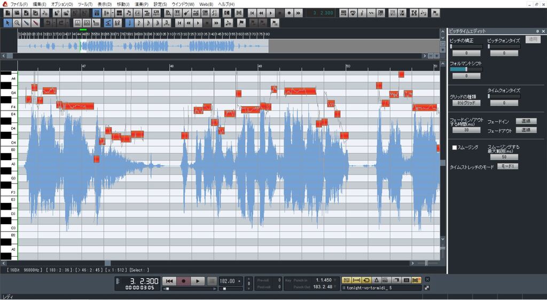Open the 表示(D) menu

pyautogui.click(x=105, y=4)
